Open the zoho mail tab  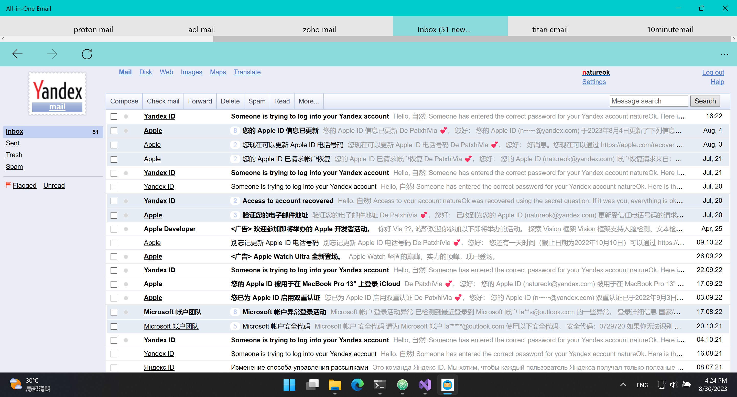click(319, 29)
